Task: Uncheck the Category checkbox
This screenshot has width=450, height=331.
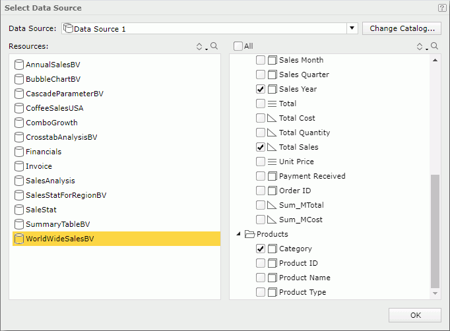Action: tap(260, 249)
